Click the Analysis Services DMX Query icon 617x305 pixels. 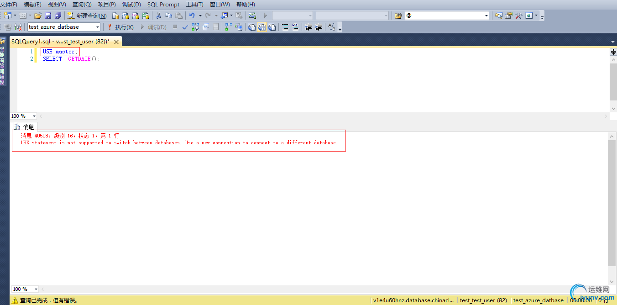coord(135,16)
